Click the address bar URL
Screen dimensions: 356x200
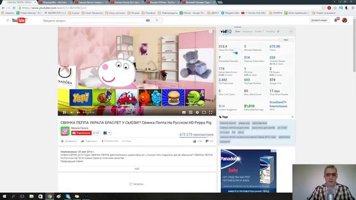(55, 8)
